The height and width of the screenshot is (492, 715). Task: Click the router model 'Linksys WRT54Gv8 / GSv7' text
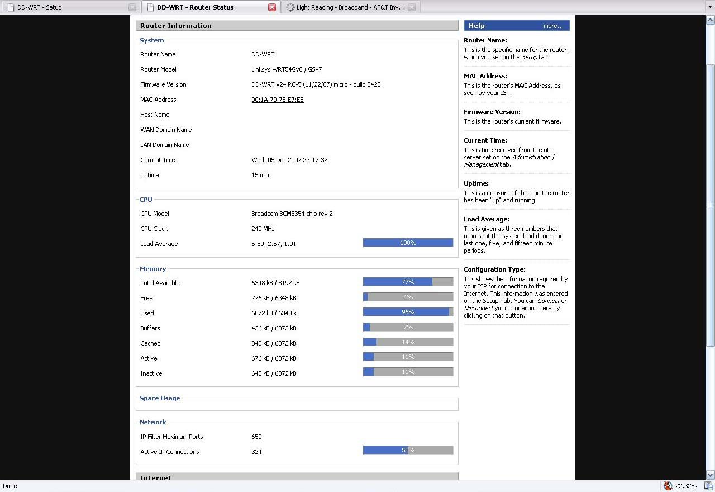(287, 69)
